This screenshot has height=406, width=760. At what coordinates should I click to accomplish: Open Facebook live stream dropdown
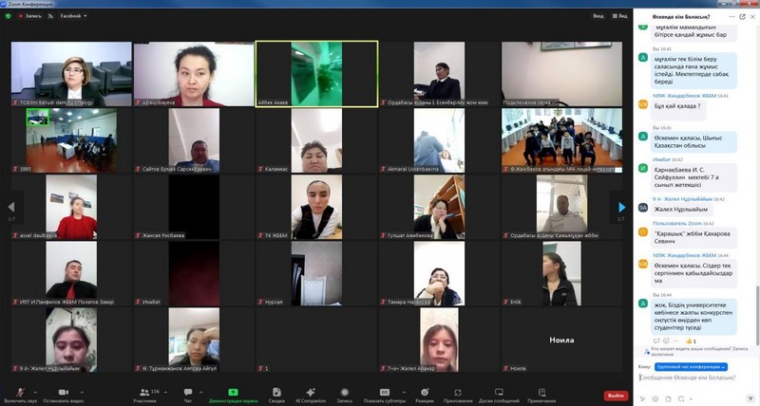[x=74, y=16]
